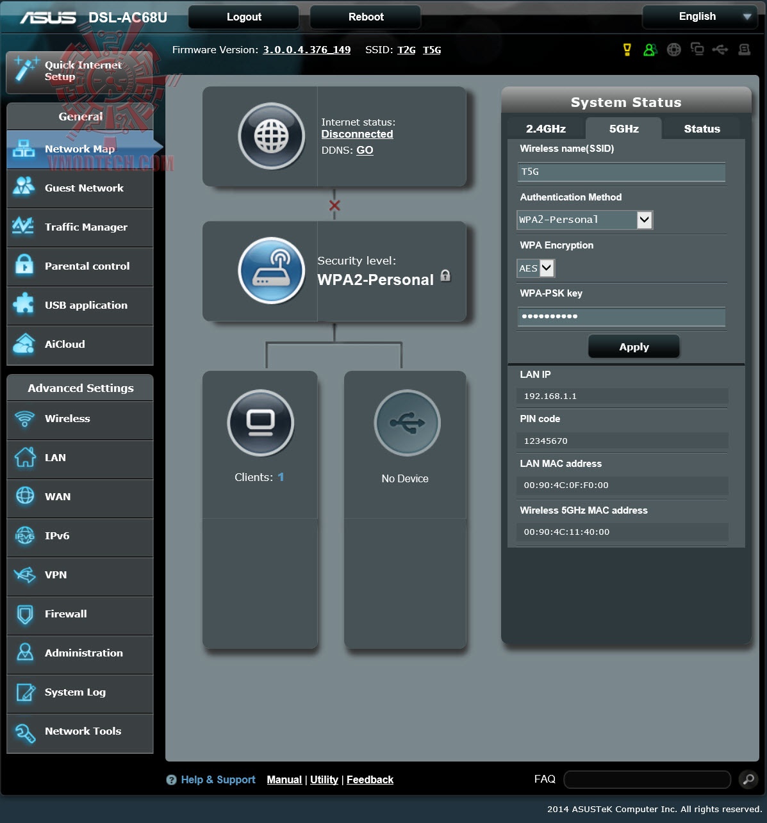
Task: Focus the FAQ search box
Action: click(x=647, y=779)
